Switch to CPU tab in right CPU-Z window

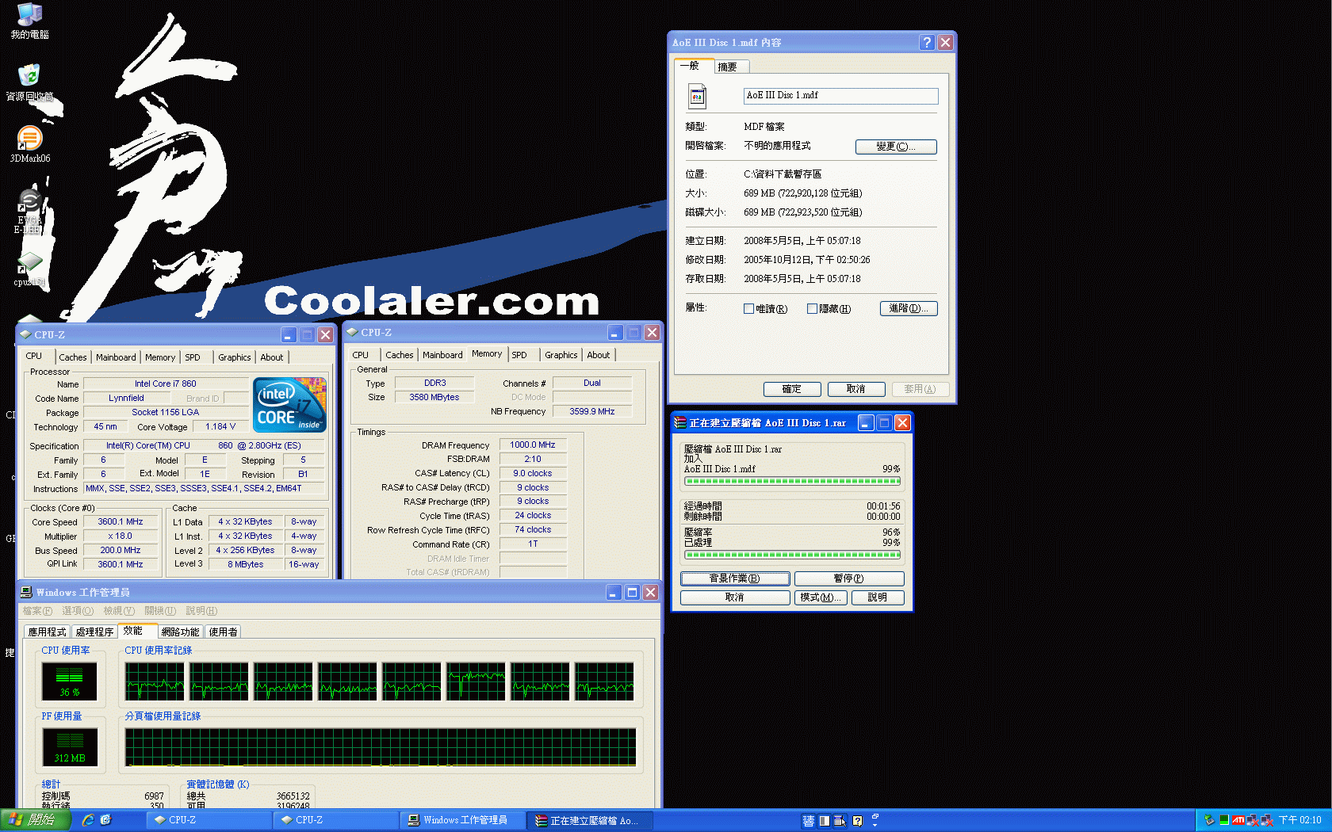361,355
